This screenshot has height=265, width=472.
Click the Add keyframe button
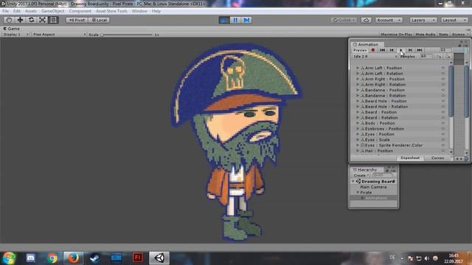coord(439,57)
